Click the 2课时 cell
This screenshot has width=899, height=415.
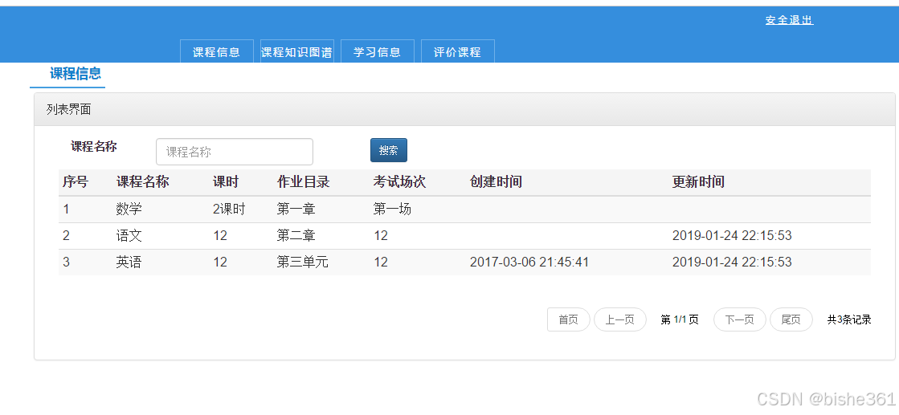tap(229, 210)
